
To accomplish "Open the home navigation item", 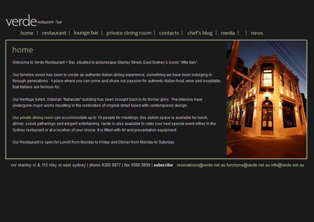I will point(27,33).
